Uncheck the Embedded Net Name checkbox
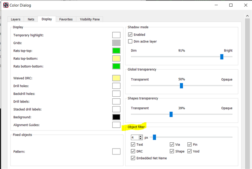Image resolution: width=252 pixels, height=169 pixels. click(133, 158)
